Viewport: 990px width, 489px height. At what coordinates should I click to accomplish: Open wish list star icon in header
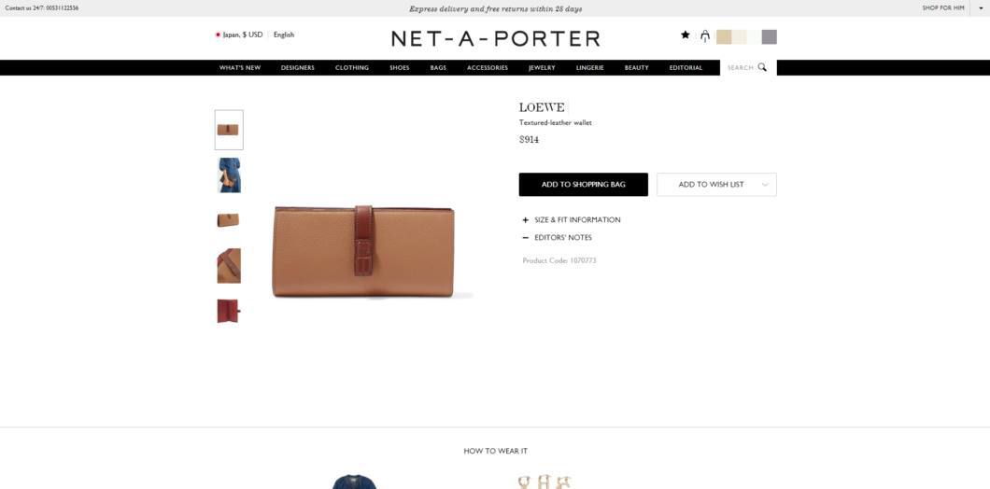(x=685, y=35)
